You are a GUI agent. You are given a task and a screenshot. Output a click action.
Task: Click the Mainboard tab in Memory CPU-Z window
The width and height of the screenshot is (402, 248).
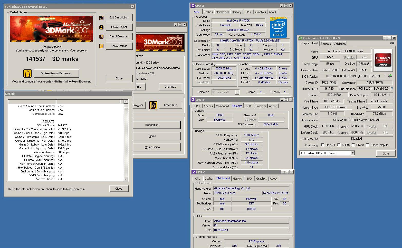pos(222,106)
